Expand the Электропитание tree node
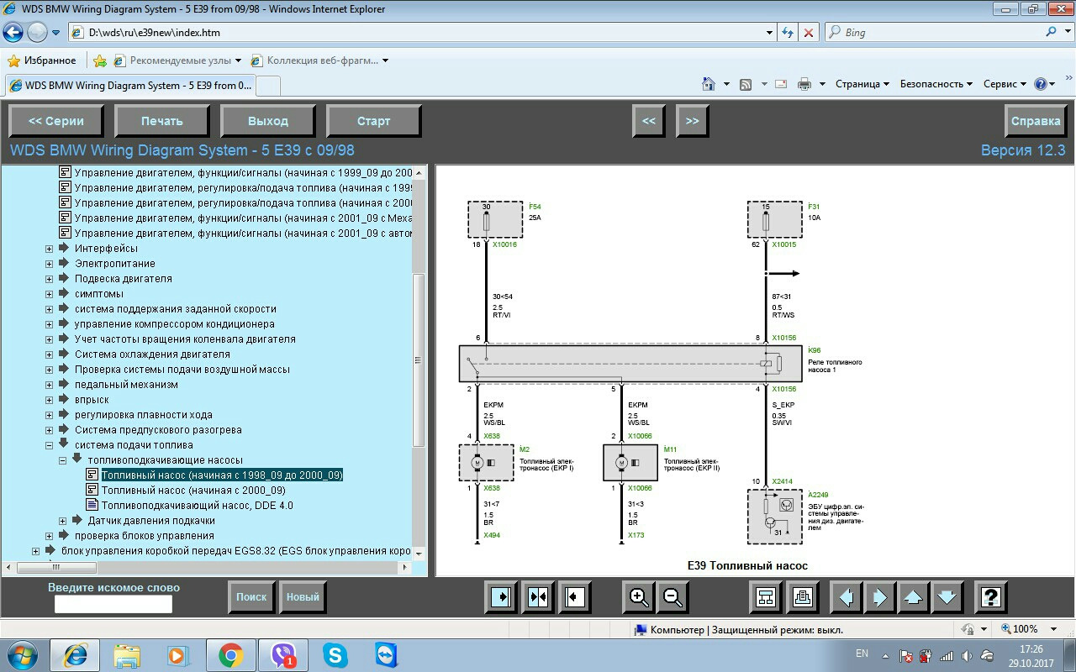Viewport: 1076px width, 672px height. (x=49, y=264)
